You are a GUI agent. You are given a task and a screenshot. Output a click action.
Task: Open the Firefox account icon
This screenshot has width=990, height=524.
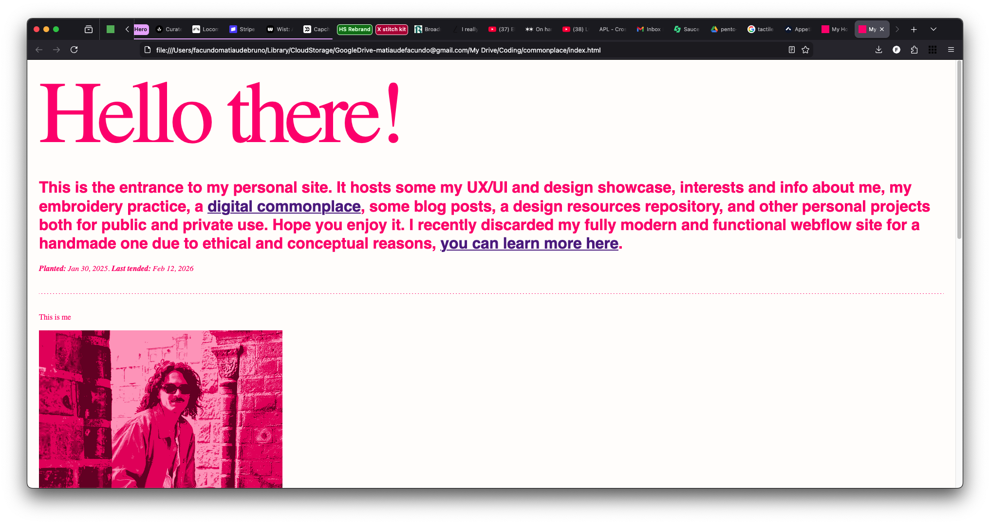tap(897, 50)
